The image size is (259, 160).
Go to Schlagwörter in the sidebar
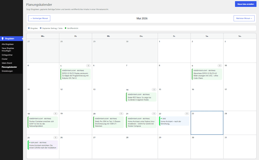(x=7, y=55)
